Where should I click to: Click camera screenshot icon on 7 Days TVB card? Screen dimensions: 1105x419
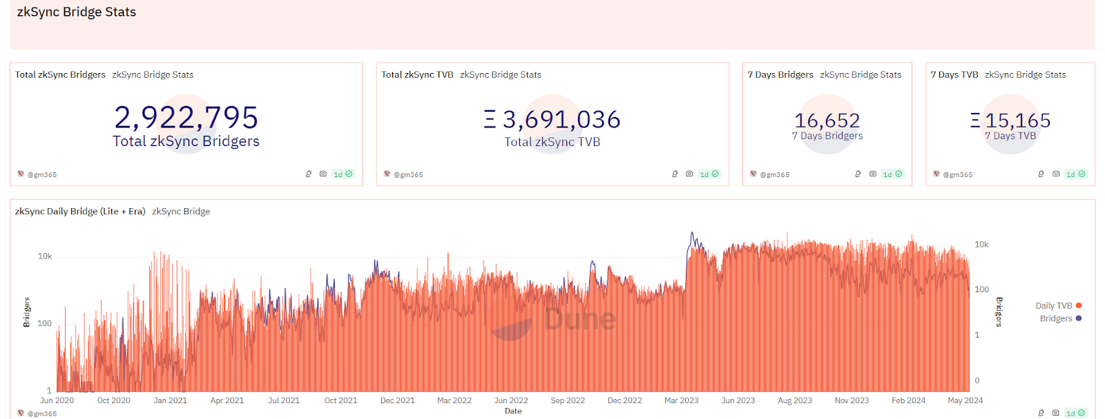1056,174
